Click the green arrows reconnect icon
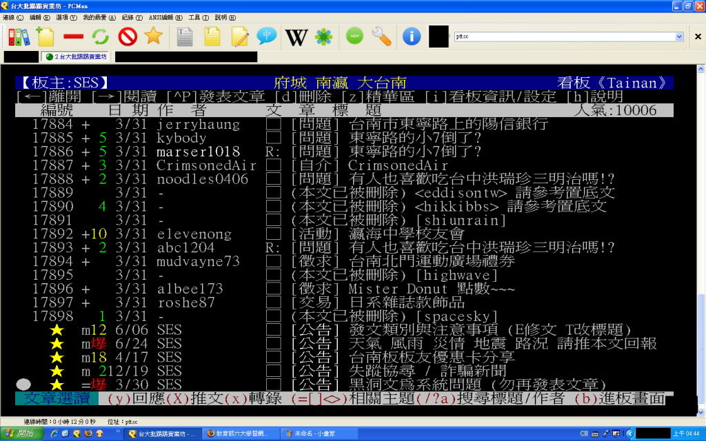Image resolution: width=706 pixels, height=441 pixels. pos(101,36)
